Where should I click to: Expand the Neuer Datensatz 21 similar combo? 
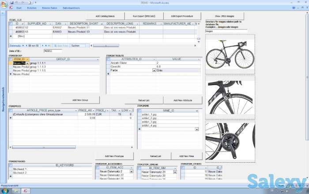175,172
